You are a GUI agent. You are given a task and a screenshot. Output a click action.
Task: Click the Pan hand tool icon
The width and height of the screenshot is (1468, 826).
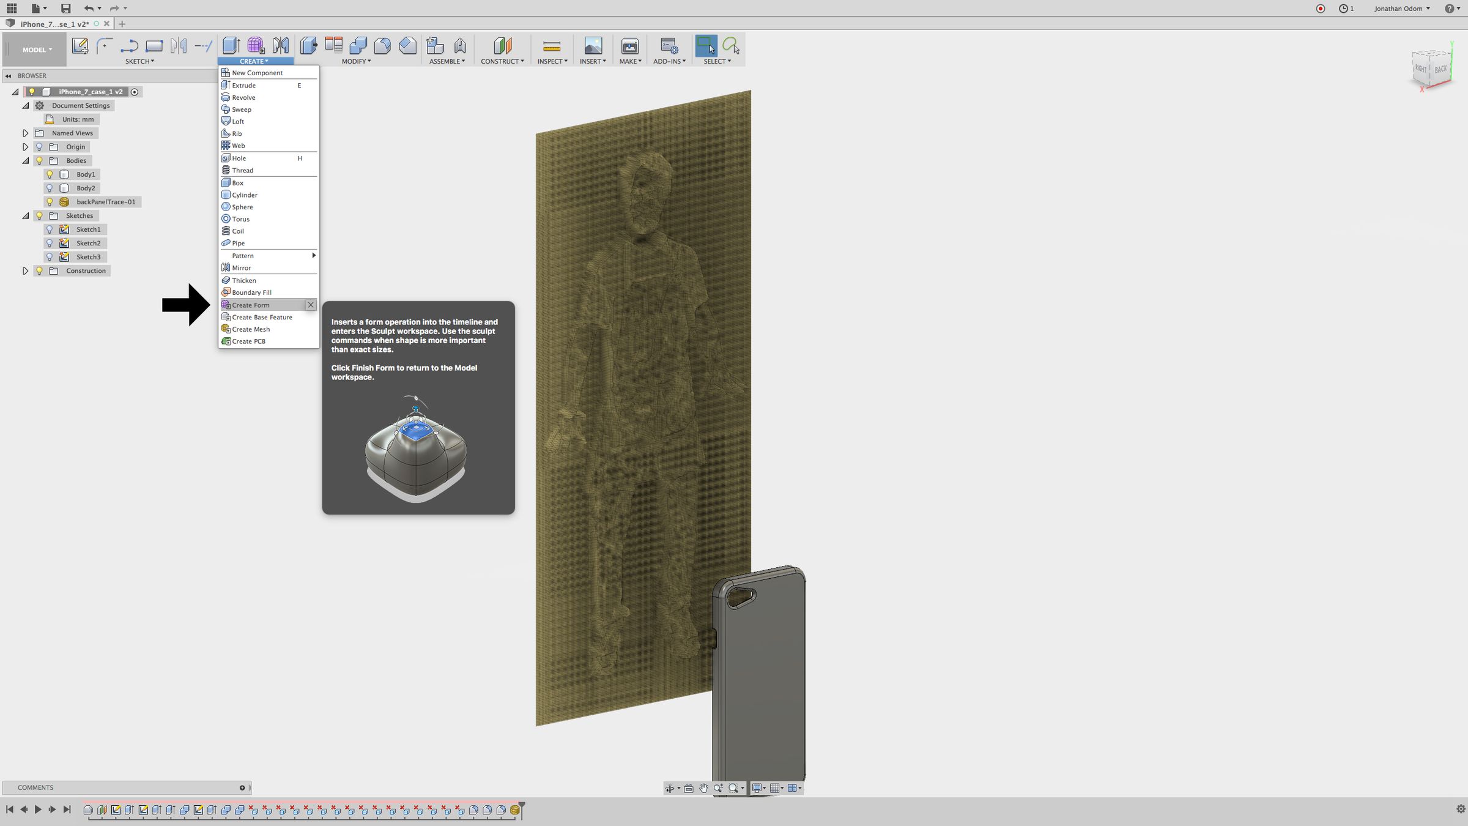(703, 788)
